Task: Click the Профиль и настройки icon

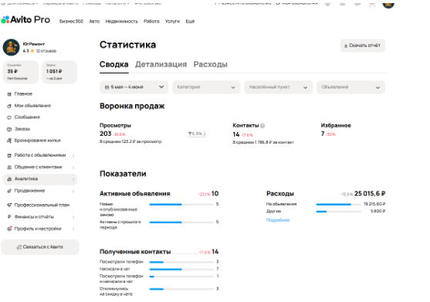Action: coord(9,229)
